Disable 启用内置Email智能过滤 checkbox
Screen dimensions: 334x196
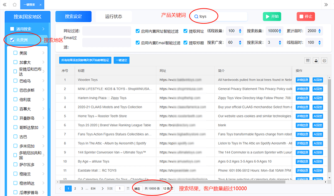tap(138, 43)
